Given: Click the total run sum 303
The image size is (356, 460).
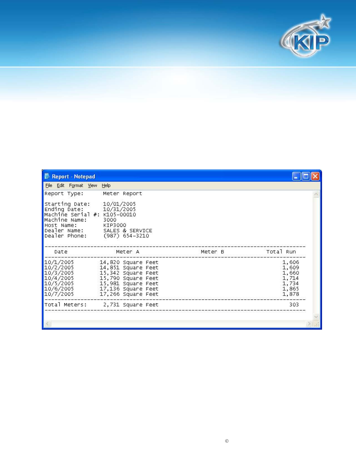Looking at the screenshot, I should pyautogui.click(x=294, y=305).
